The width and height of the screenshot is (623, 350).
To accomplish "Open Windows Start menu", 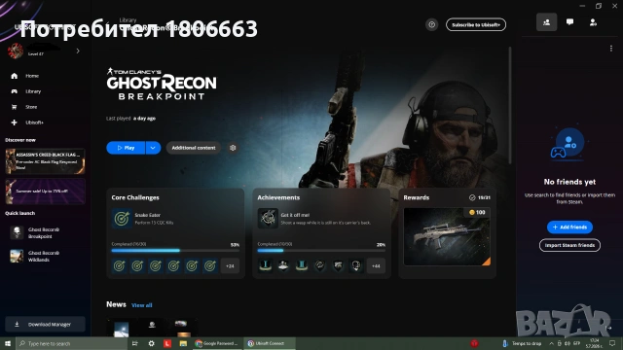I will [x=8, y=343].
